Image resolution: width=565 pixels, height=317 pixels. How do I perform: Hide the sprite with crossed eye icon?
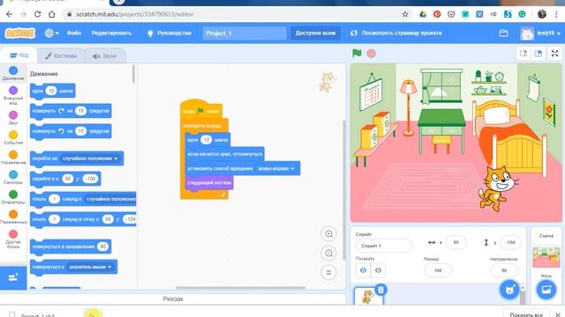378,270
